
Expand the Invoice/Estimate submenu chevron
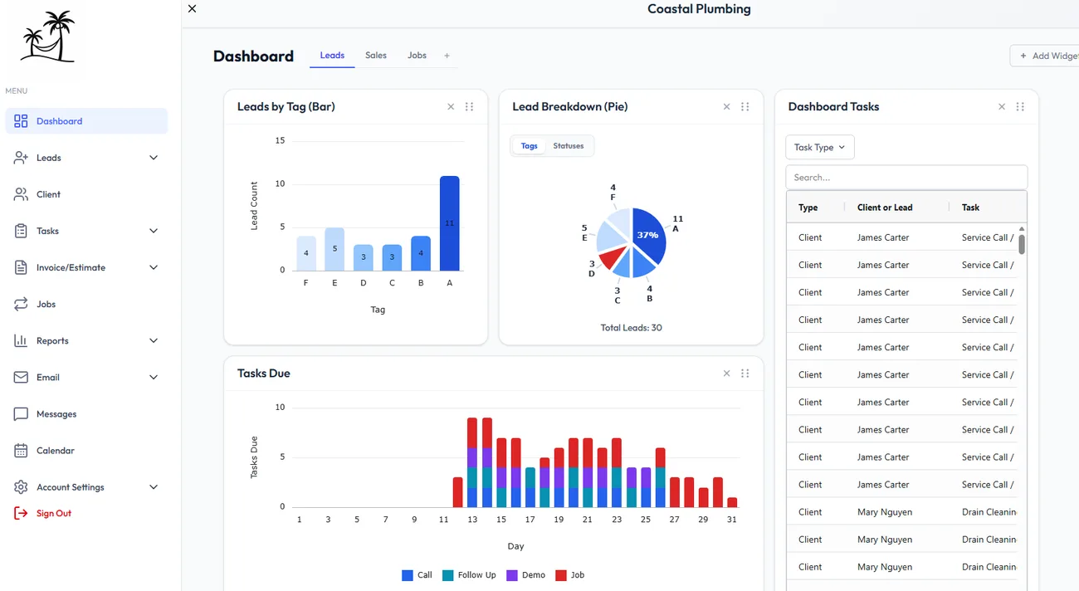154,267
